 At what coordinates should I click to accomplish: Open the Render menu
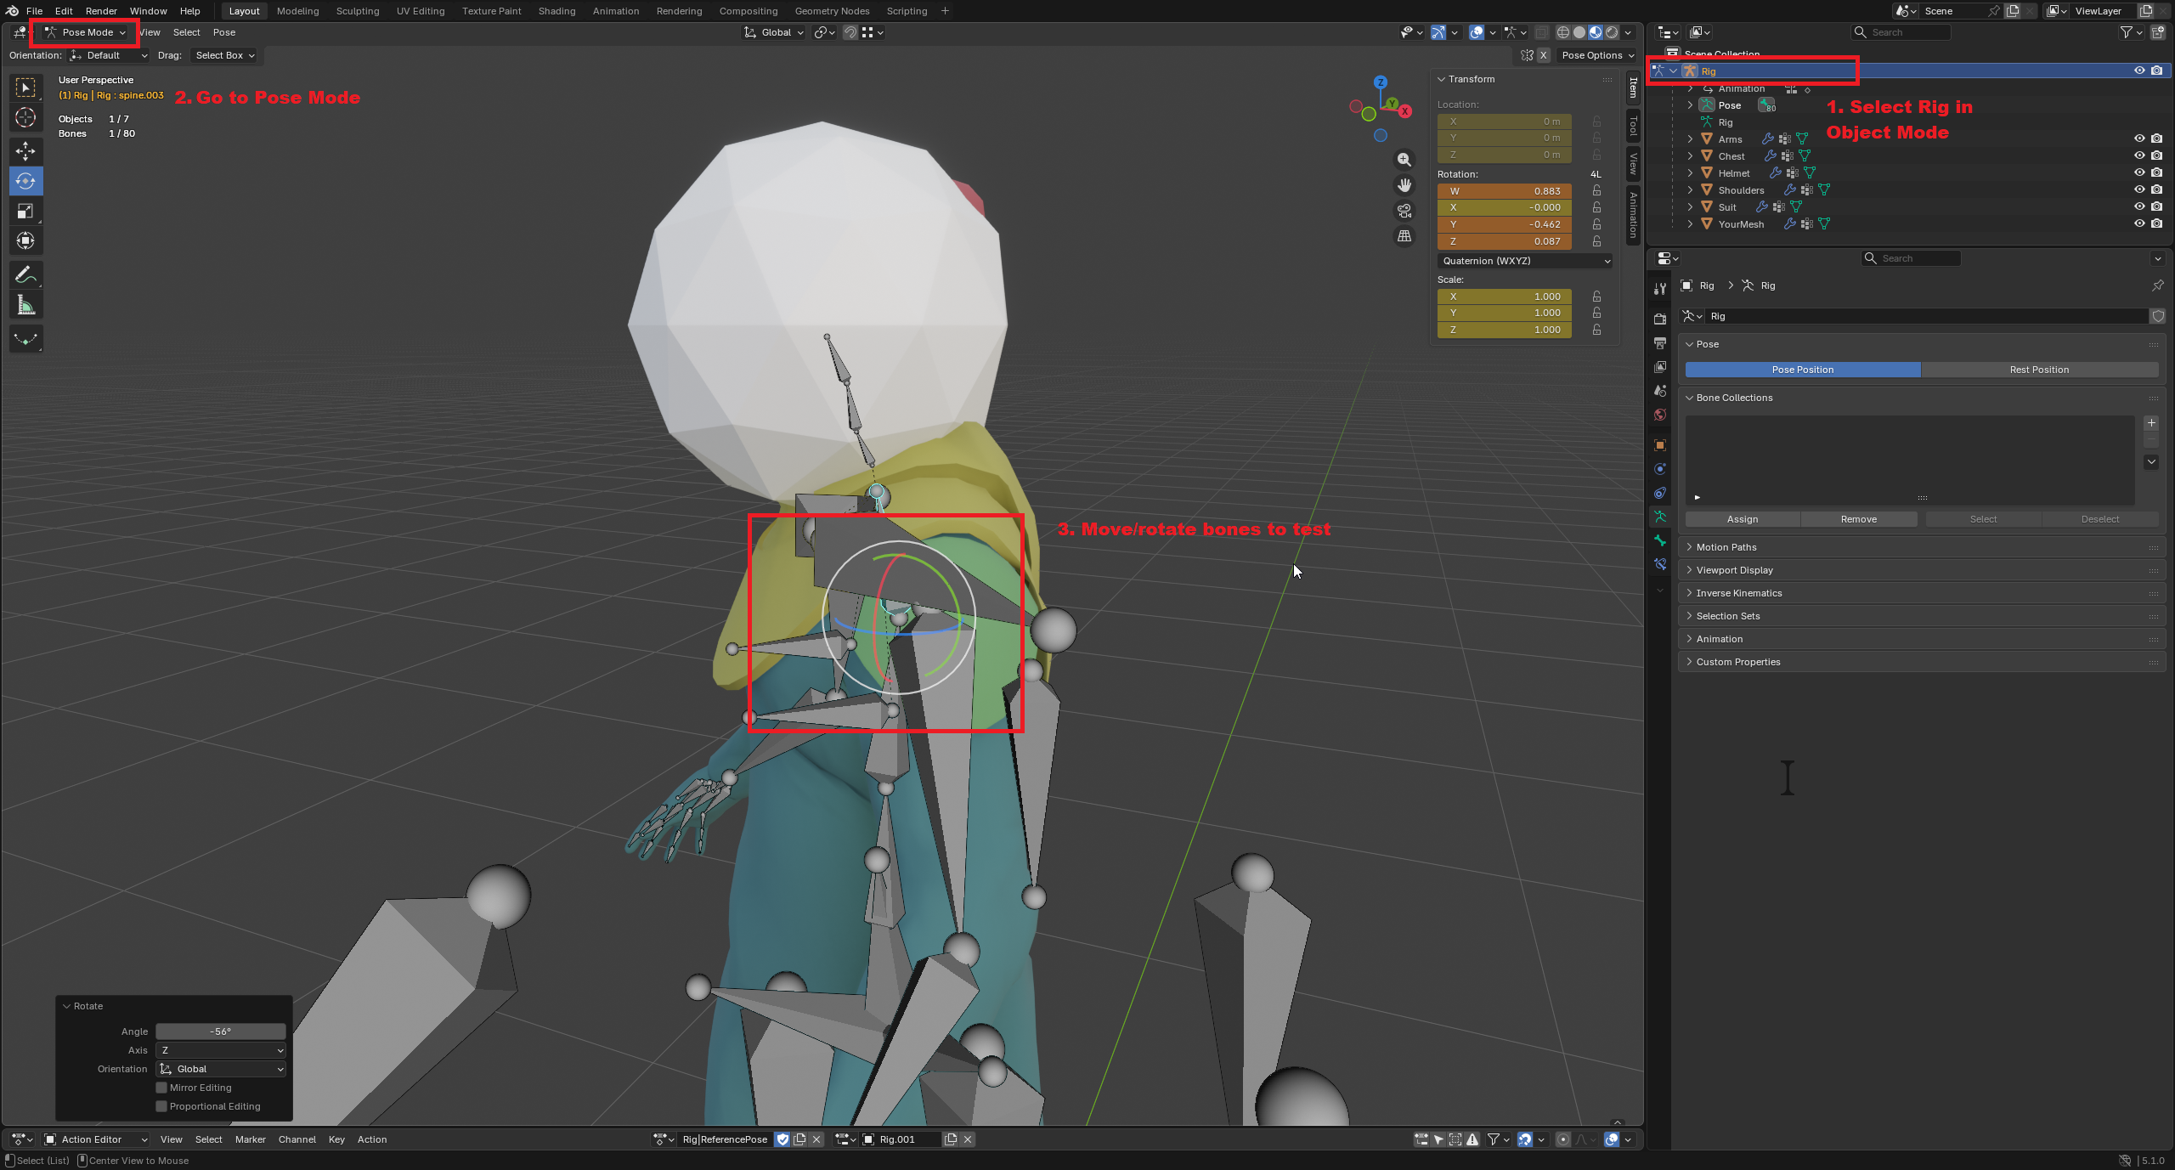[101, 11]
